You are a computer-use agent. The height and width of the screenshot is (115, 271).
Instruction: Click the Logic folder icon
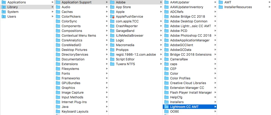[x=112, y=40]
